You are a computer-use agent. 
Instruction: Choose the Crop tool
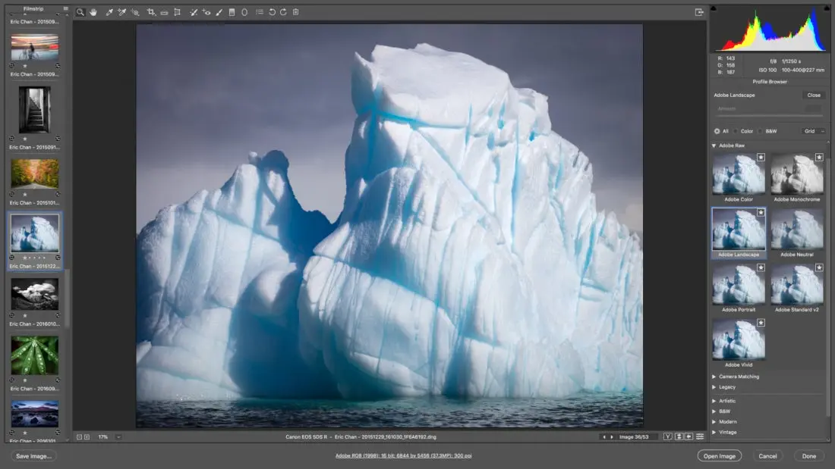[149, 12]
